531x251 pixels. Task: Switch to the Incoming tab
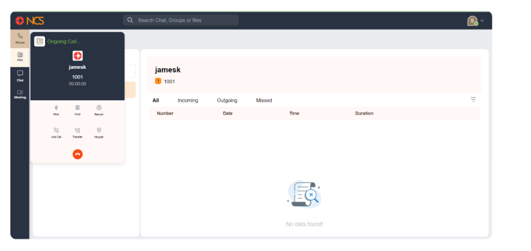point(188,100)
